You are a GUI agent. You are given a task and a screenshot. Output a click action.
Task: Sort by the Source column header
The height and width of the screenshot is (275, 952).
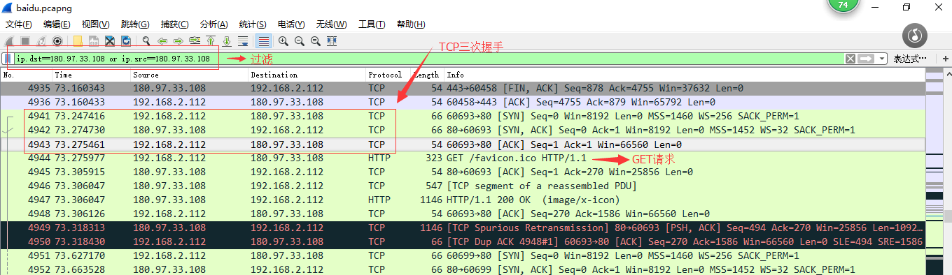pos(189,75)
